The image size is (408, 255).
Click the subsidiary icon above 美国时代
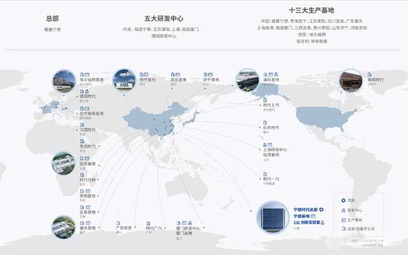coord(370,75)
